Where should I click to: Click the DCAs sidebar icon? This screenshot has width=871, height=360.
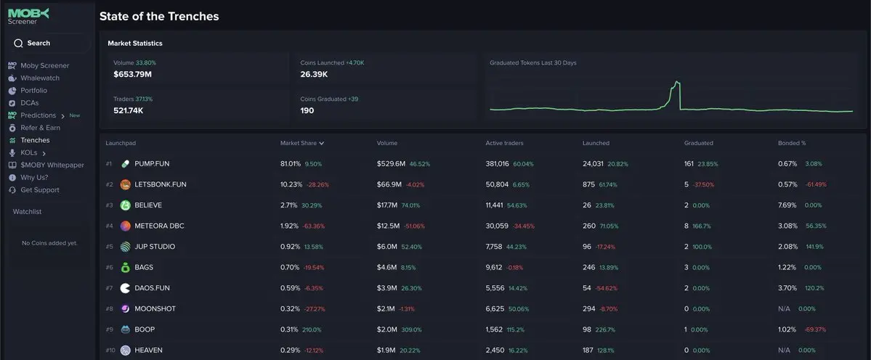12,103
